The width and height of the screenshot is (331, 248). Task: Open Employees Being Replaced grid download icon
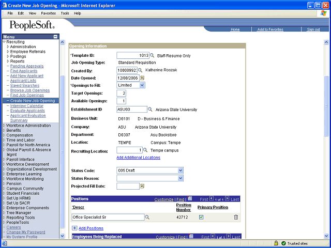point(191,237)
